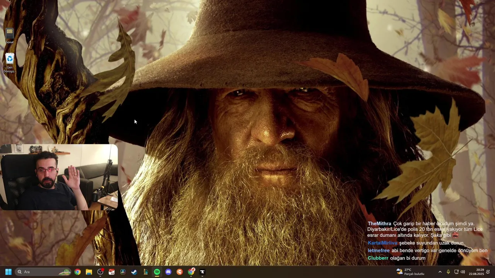This screenshot has width=495, height=278.
Task: Switch to Spotify on the taskbar
Action: point(157,272)
